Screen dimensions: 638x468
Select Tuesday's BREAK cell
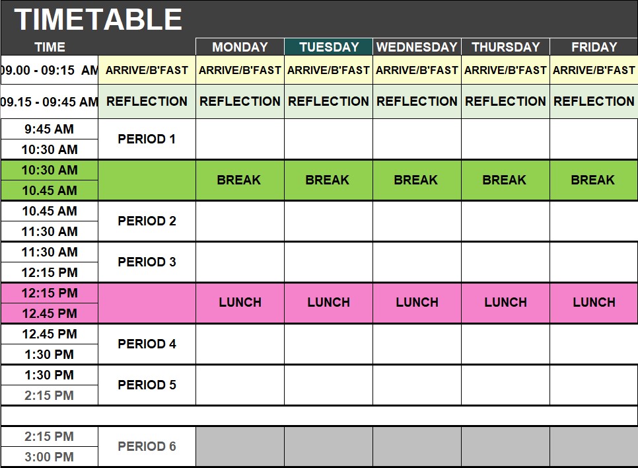click(328, 180)
